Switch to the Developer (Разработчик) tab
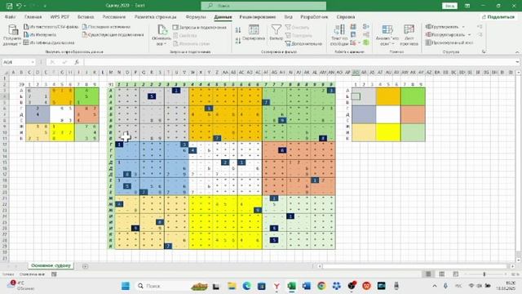This screenshot has height=294, width=522. click(x=314, y=16)
